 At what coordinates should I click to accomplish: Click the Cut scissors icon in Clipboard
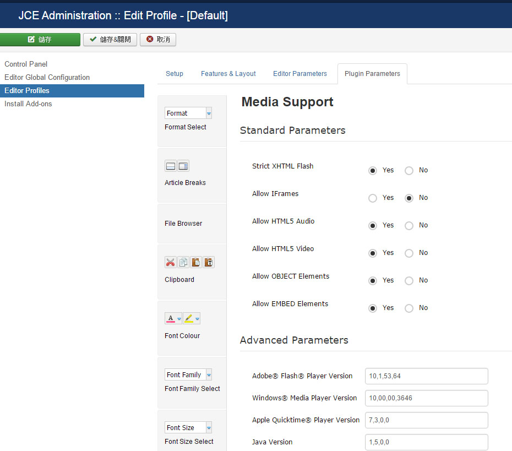[x=171, y=263]
